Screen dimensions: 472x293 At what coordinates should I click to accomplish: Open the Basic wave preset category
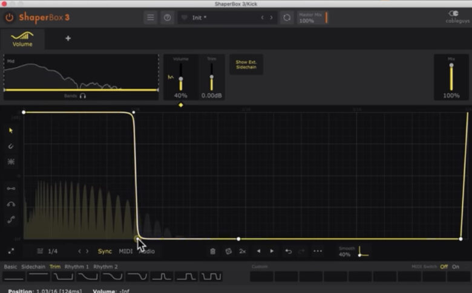click(10, 266)
